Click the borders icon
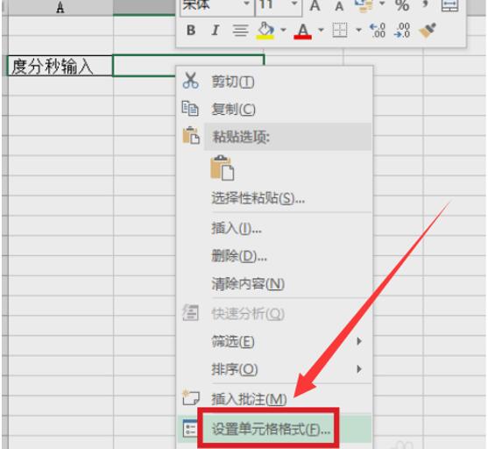488x449 pixels. (x=340, y=30)
